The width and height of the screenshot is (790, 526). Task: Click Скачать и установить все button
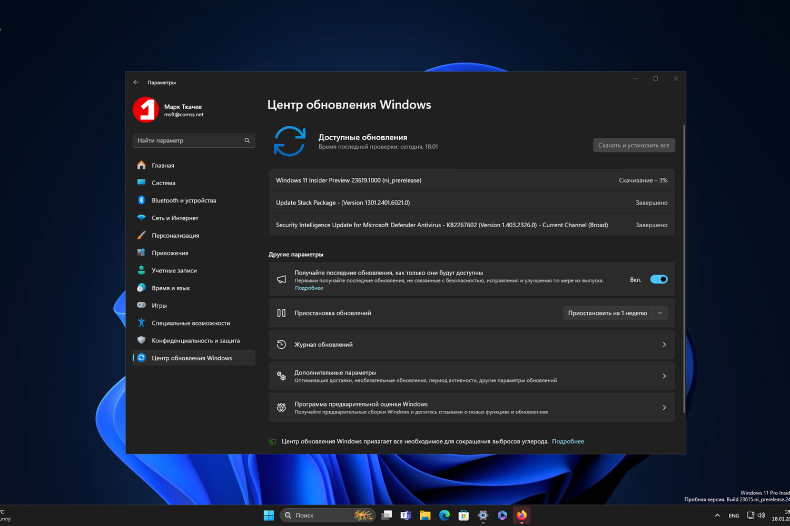click(x=634, y=145)
